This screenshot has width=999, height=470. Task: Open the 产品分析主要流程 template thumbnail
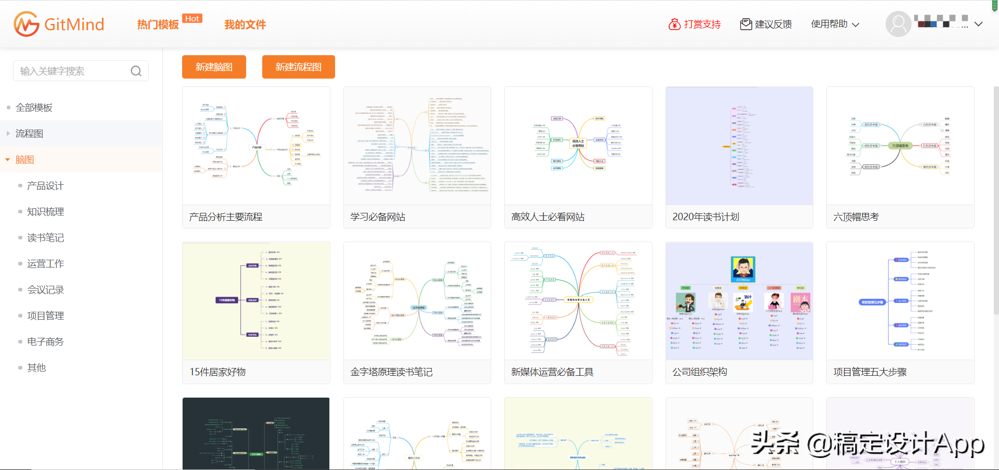[256, 146]
